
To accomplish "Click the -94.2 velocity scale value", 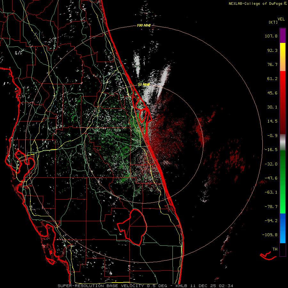I will [271, 220].
